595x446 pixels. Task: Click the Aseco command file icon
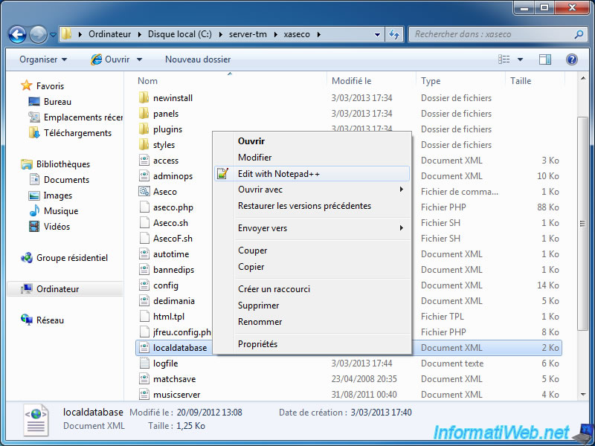144,192
